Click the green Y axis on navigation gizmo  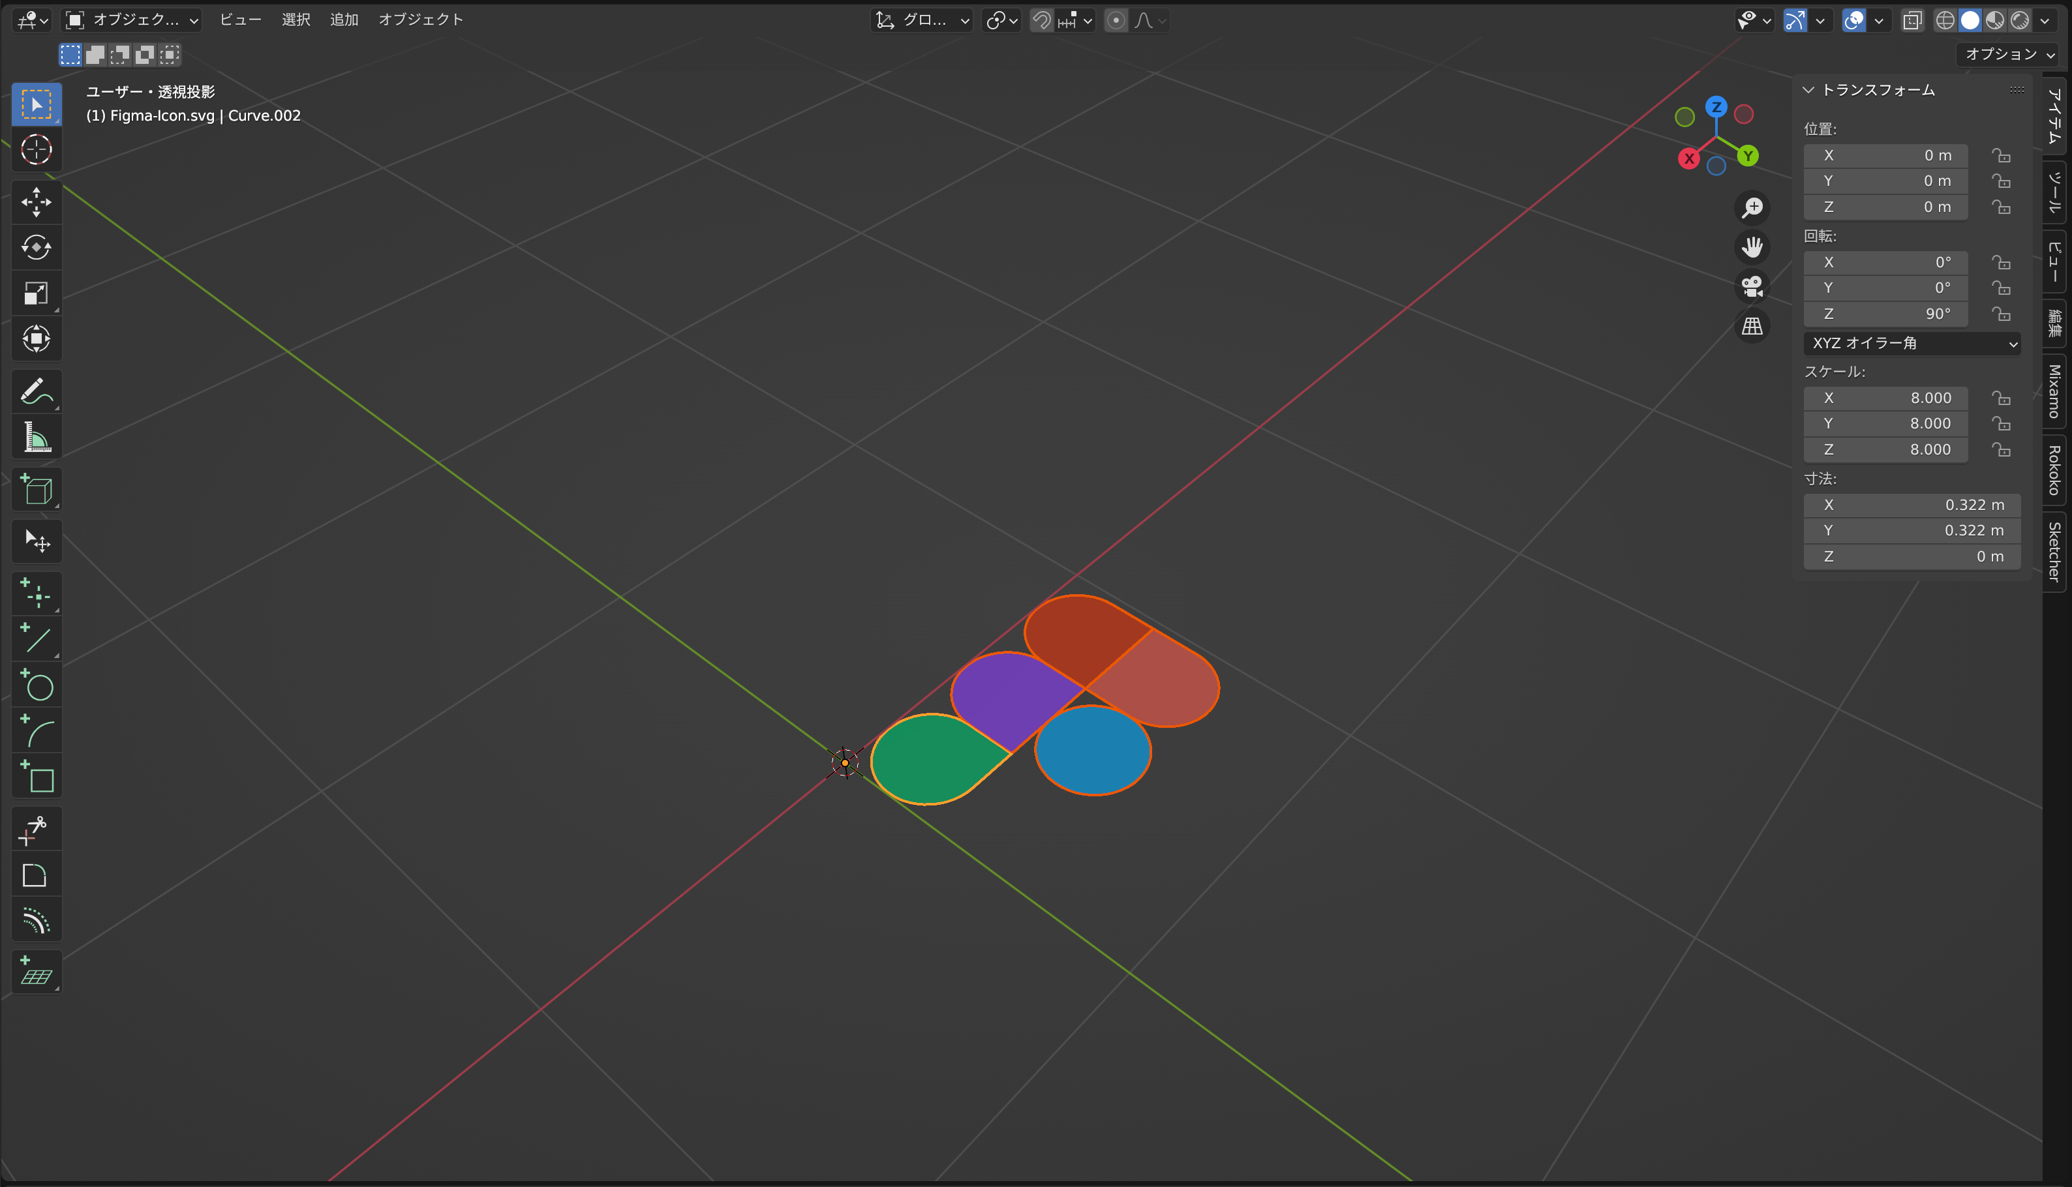click(1748, 156)
